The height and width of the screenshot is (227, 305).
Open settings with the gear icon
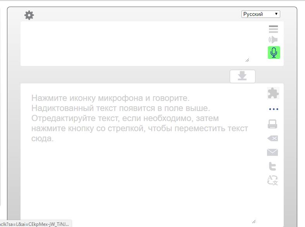coord(29,15)
